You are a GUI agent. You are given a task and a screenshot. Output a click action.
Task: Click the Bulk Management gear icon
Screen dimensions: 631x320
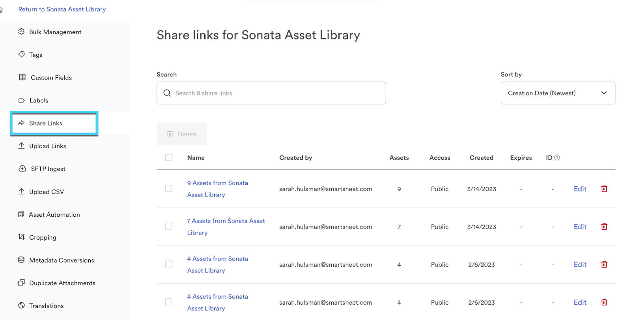click(22, 32)
